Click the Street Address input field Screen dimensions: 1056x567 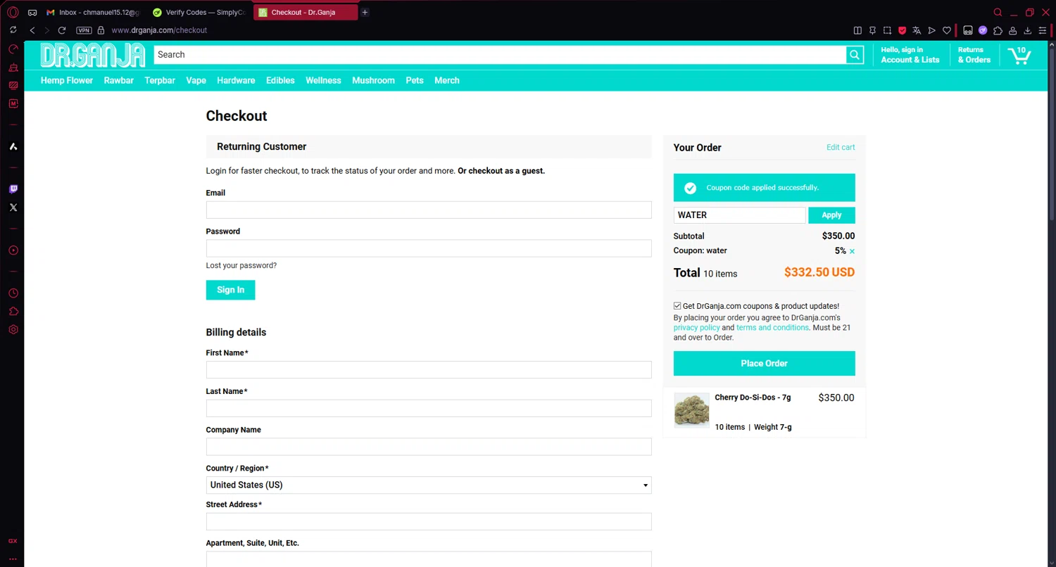pos(429,521)
